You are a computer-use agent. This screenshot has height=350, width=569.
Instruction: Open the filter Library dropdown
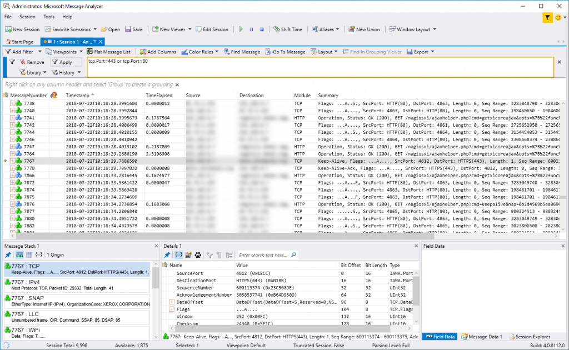pos(33,73)
